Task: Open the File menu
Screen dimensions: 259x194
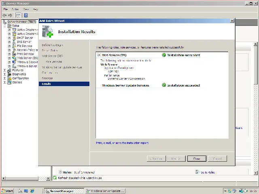Action: coord(6,9)
